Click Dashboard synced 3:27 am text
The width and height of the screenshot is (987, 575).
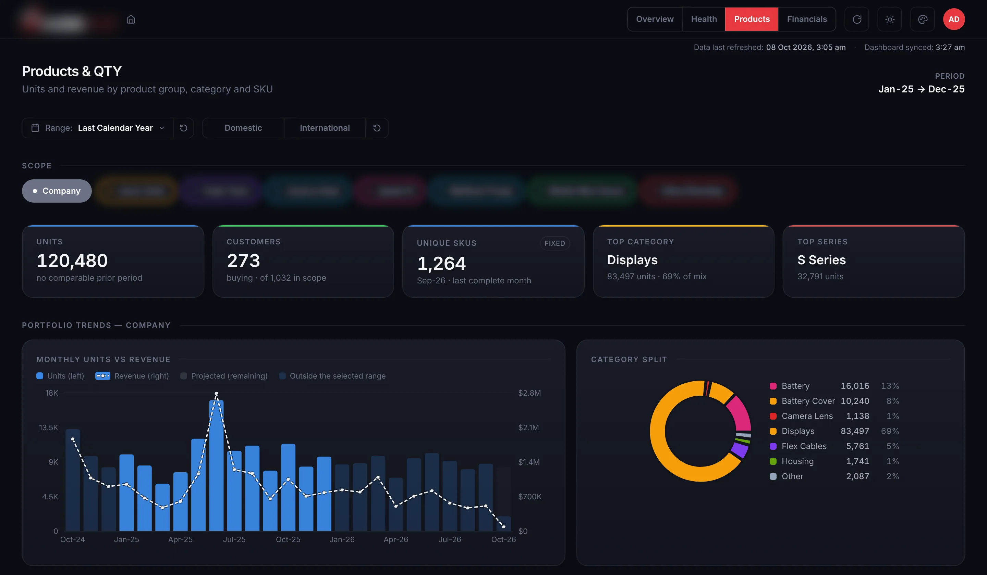click(x=915, y=47)
